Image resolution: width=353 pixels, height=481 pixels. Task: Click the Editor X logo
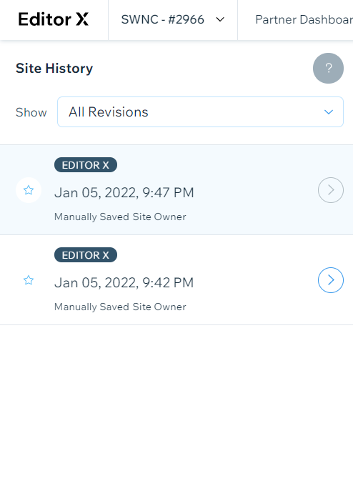click(54, 19)
